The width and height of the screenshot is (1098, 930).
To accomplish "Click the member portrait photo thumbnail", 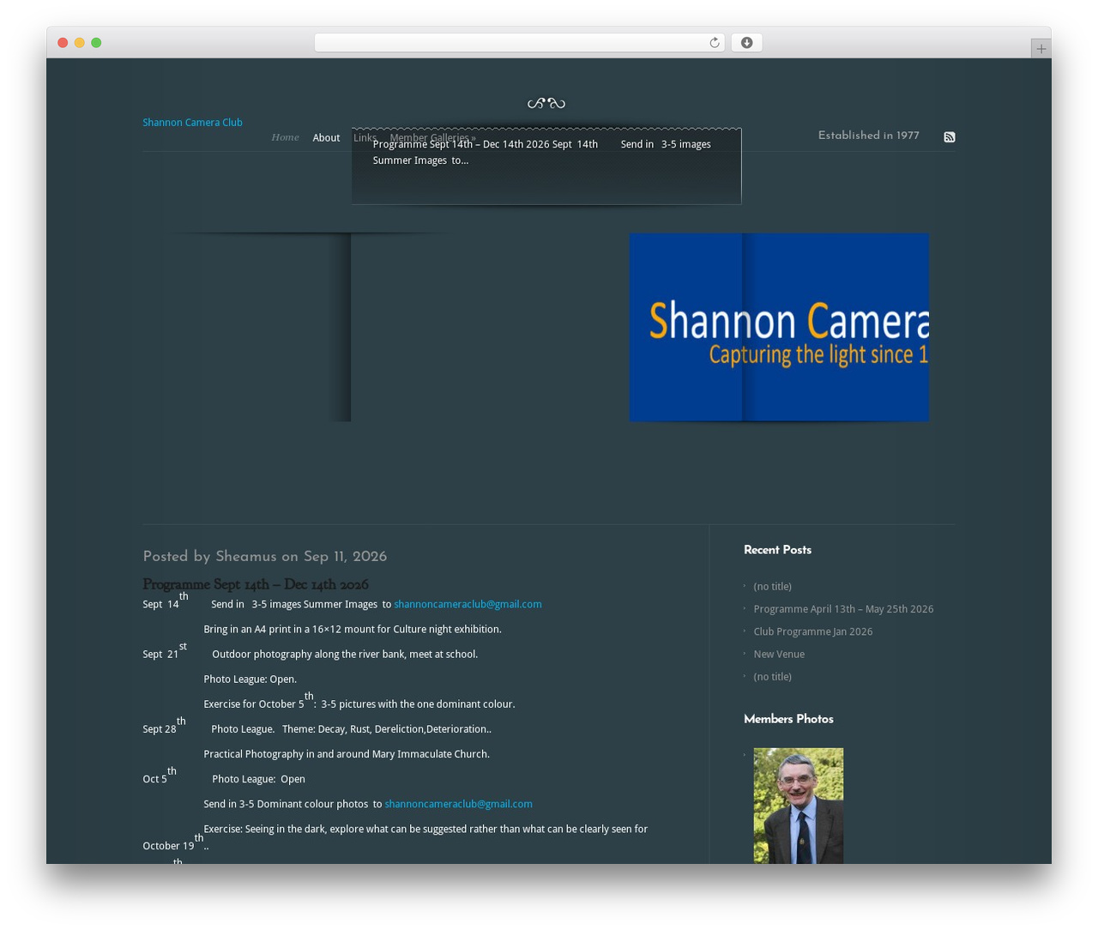I will [x=798, y=806].
